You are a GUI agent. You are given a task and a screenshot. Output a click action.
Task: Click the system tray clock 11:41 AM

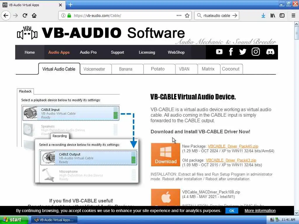(x=288, y=220)
